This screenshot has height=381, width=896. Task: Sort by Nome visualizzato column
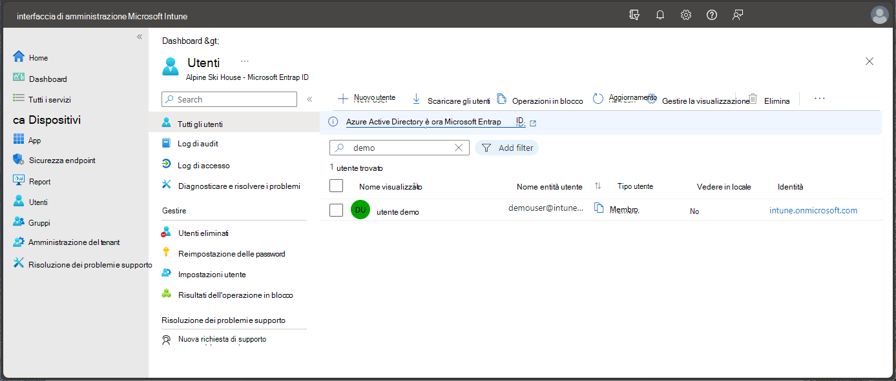point(391,186)
